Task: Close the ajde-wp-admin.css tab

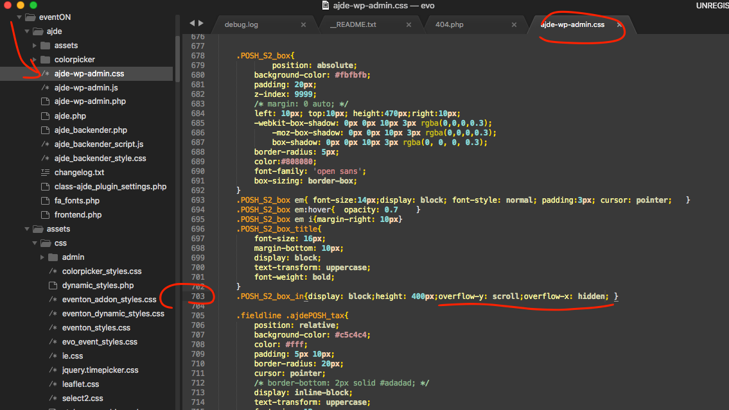Action: tap(619, 25)
